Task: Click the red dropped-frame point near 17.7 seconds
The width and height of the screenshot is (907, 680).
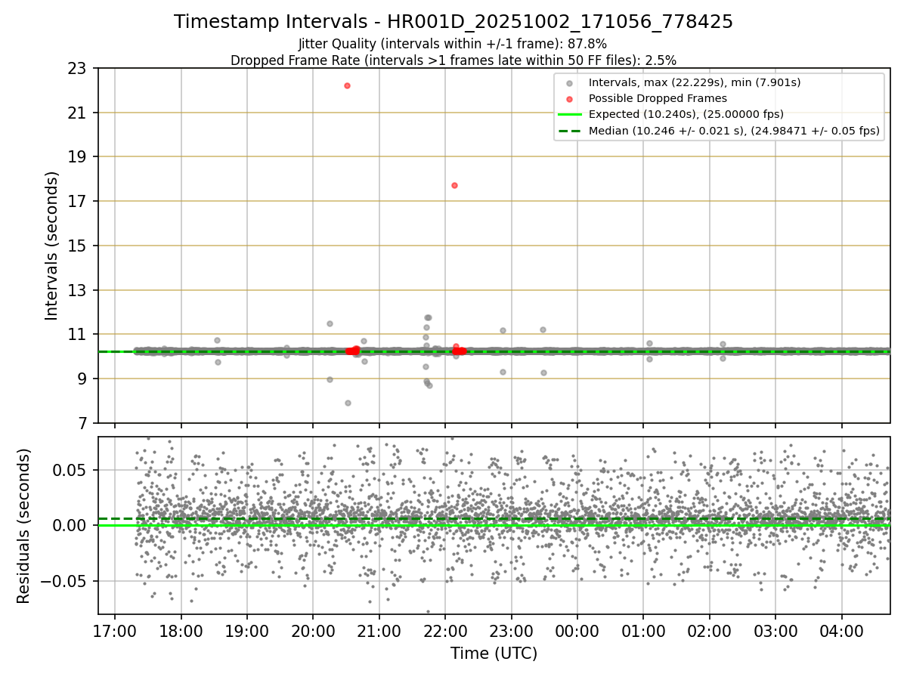Action: pyautogui.click(x=454, y=185)
